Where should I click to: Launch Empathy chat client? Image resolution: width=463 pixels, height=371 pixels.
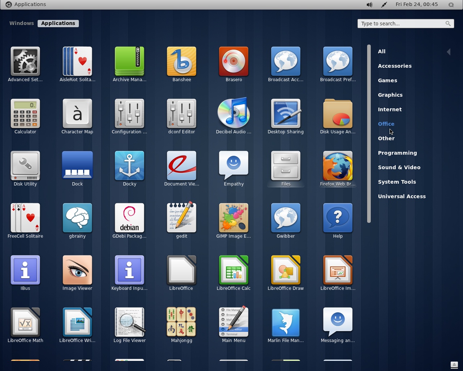coord(234,169)
